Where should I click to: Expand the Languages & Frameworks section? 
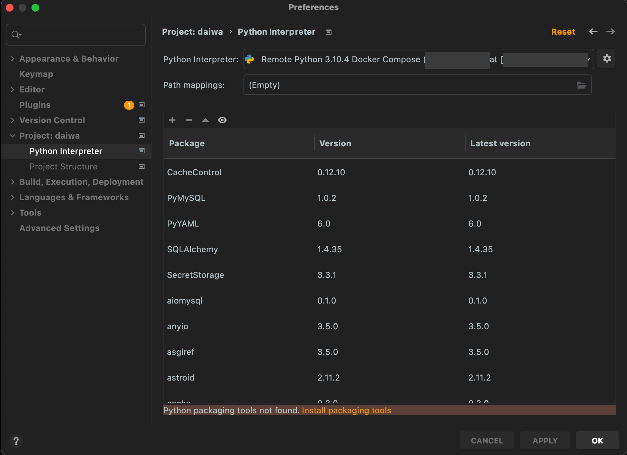click(x=13, y=197)
